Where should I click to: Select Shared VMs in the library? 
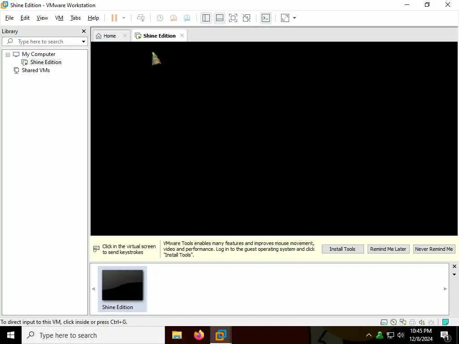36,70
